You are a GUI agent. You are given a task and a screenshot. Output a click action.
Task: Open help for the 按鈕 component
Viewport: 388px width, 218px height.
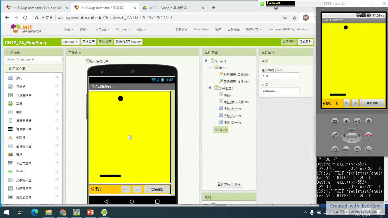(x=57, y=78)
